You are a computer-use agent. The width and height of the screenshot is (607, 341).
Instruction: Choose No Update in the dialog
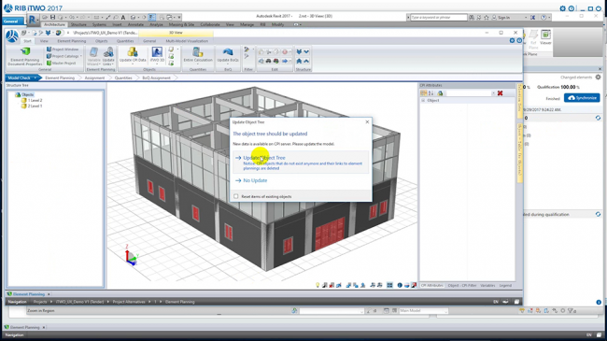(255, 180)
